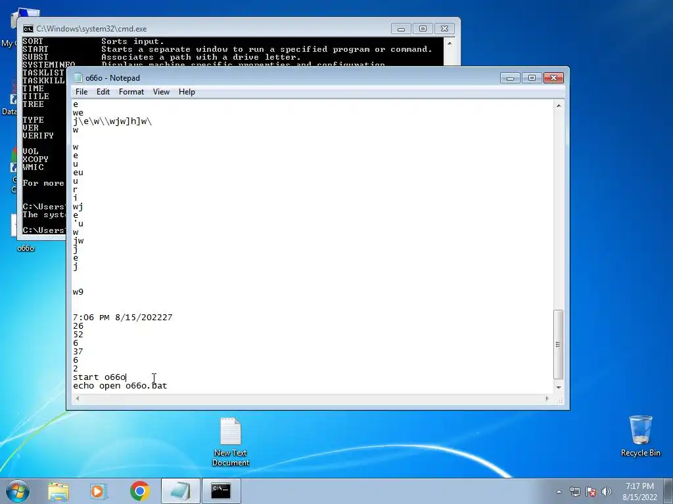
Task: Click the '37' line in Notepad
Action: (78, 352)
